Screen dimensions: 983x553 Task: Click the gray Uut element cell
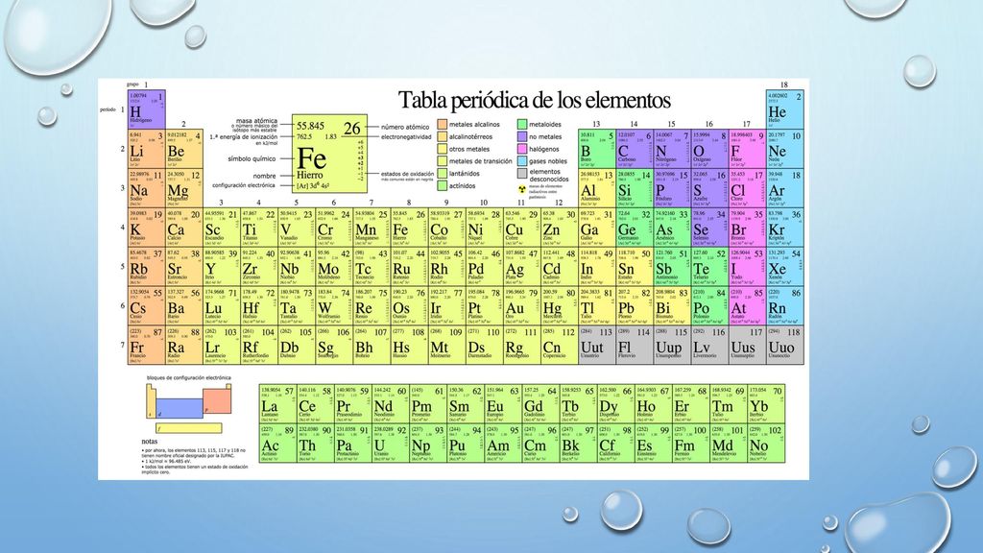pyautogui.click(x=597, y=345)
